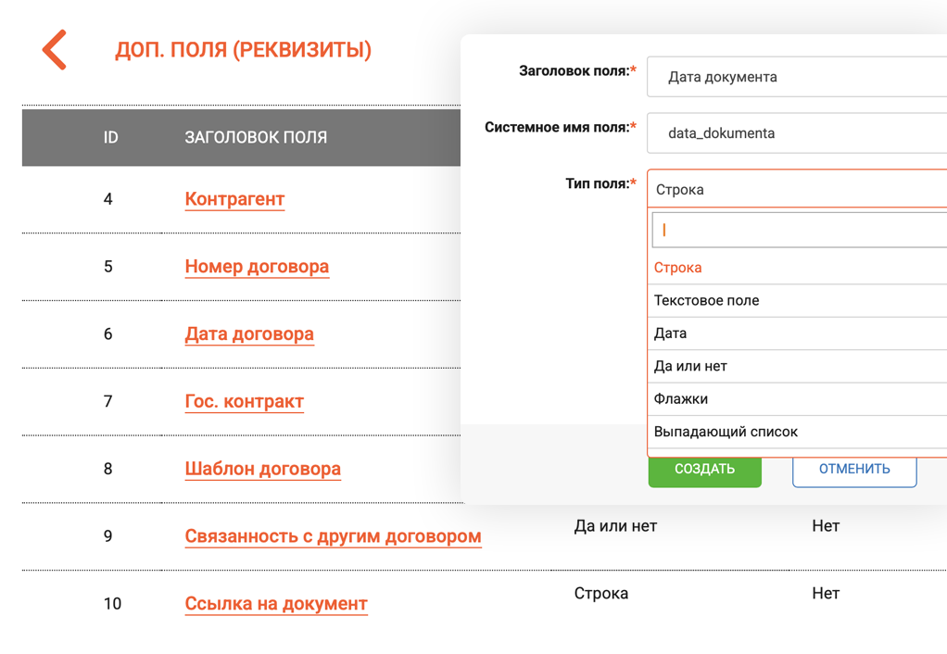Open the Гос. контракт field link

[x=244, y=401]
